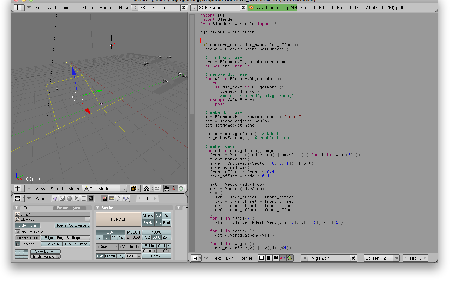The image size is (452, 282).
Task: Adjust the Dither slider
Action: (27, 238)
